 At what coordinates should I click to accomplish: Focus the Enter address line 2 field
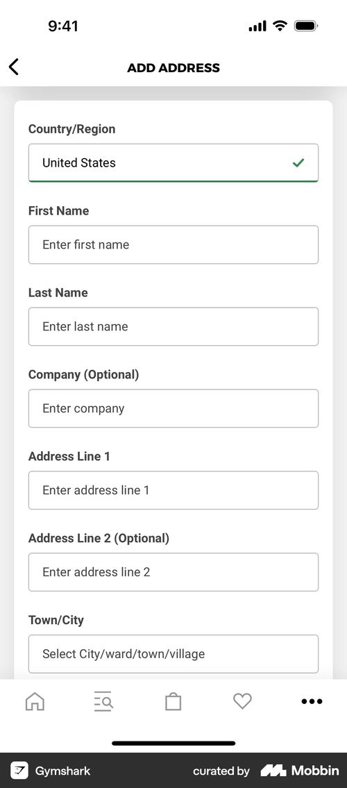pyautogui.click(x=173, y=572)
